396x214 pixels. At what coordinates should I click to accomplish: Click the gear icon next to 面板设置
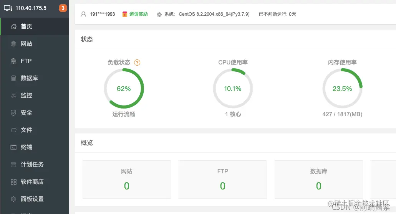(14, 199)
